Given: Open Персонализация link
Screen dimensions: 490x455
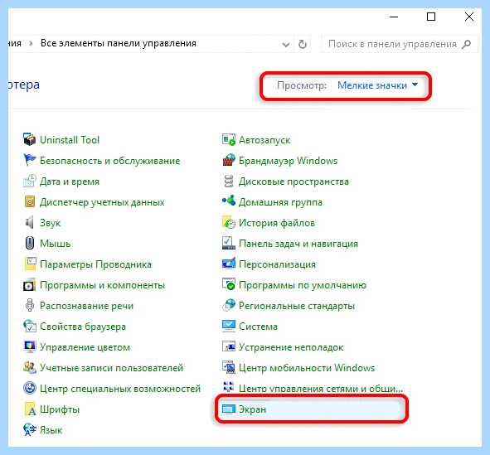Looking at the screenshot, I should pyautogui.click(x=278, y=264).
